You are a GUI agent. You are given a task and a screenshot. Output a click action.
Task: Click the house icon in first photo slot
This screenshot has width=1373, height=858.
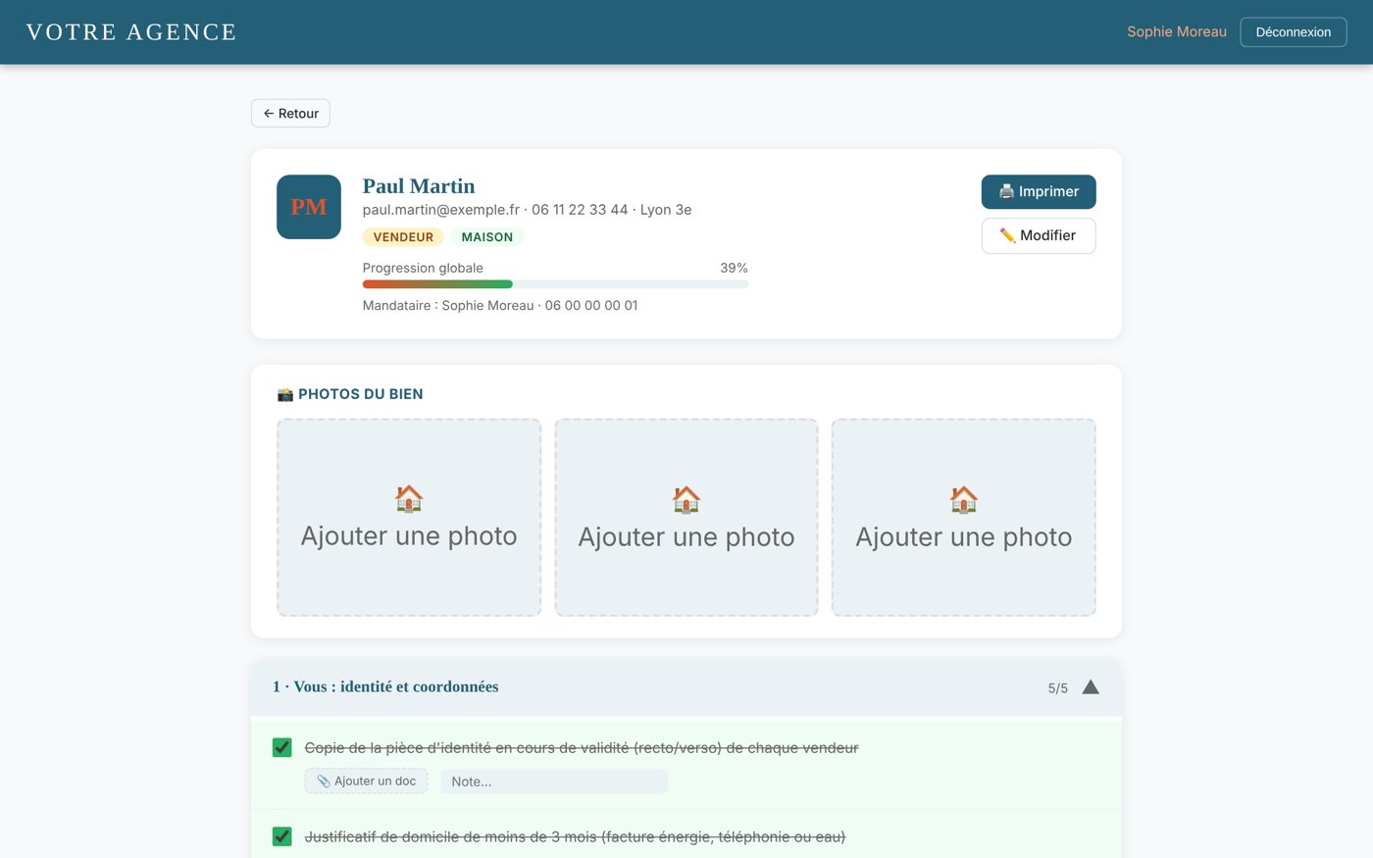coord(409,499)
